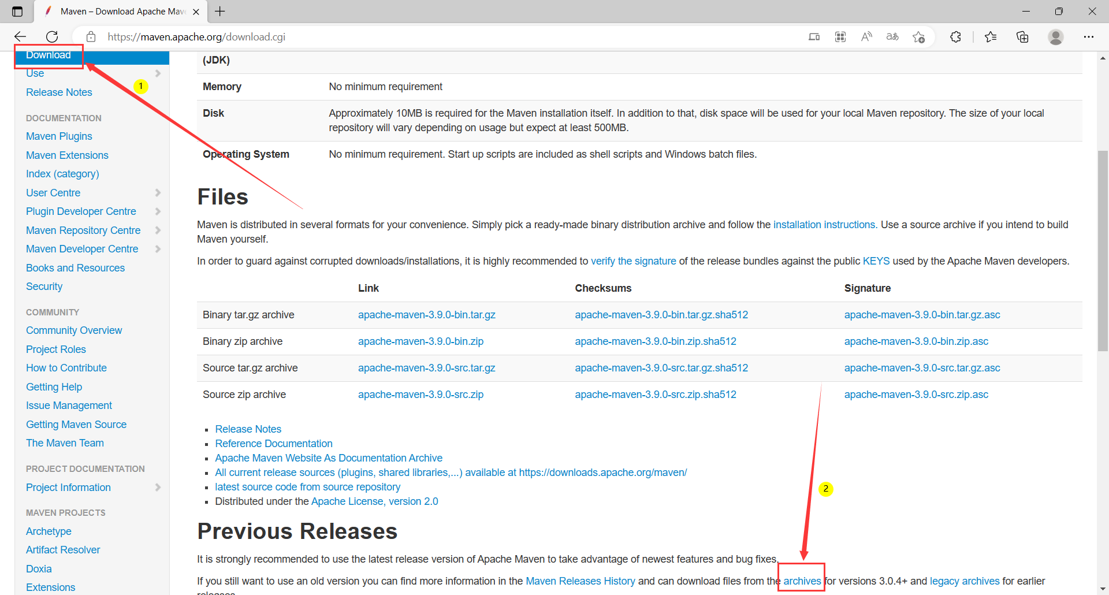Viewport: 1109px width, 595px height.
Task: Open Artifact Resolver link
Action: coord(63,550)
